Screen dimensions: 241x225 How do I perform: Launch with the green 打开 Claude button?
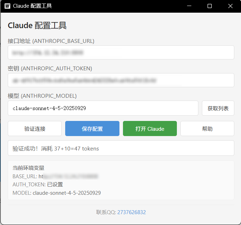[150, 129]
